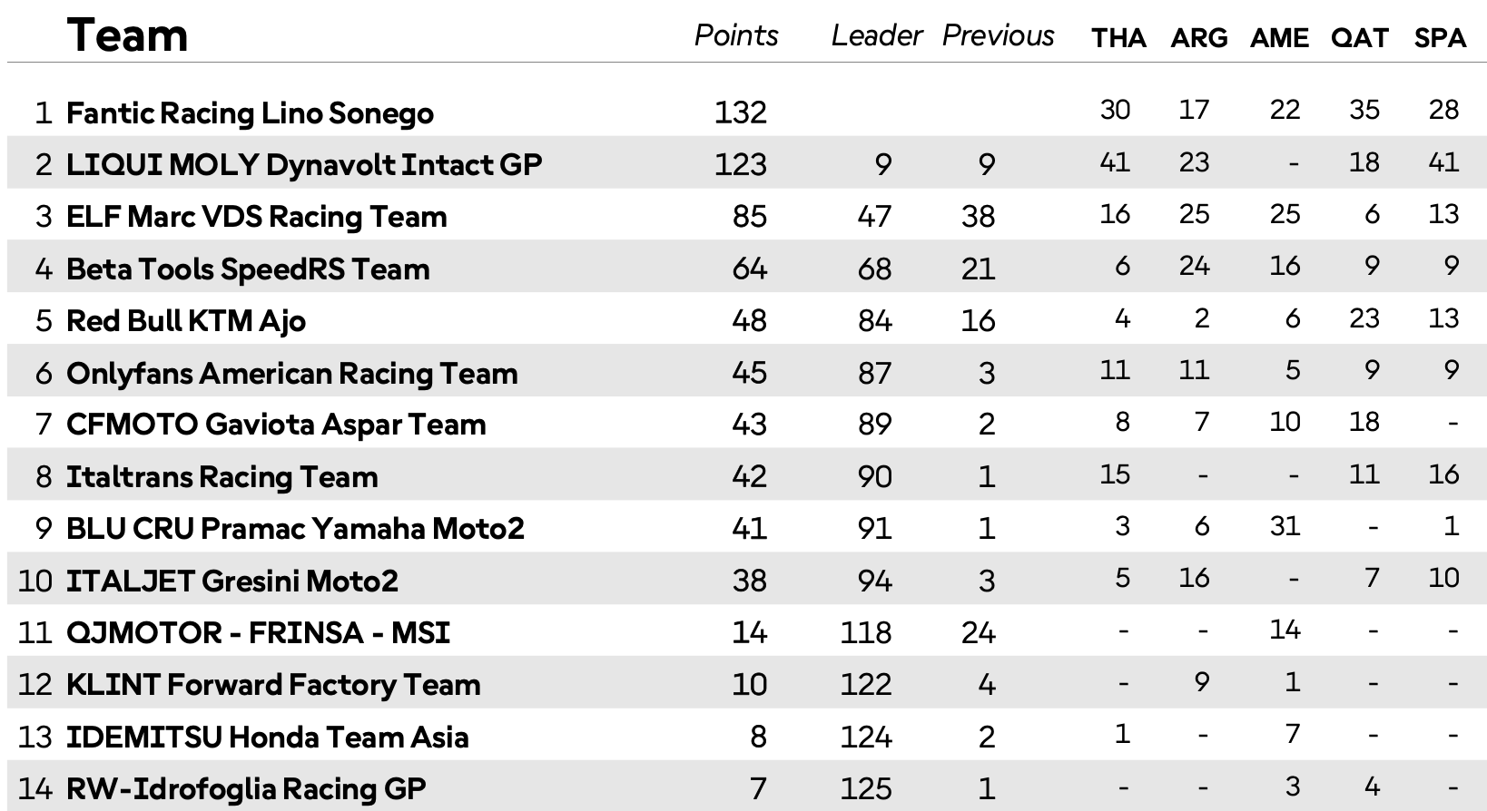The image size is (1487, 811).
Task: Click ELF Marc VDS Racing Team
Action: 257,217
